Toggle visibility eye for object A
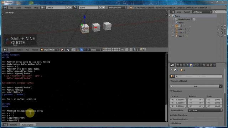 218,26
